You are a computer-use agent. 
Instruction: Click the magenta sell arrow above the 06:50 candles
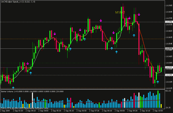click(x=80, y=30)
